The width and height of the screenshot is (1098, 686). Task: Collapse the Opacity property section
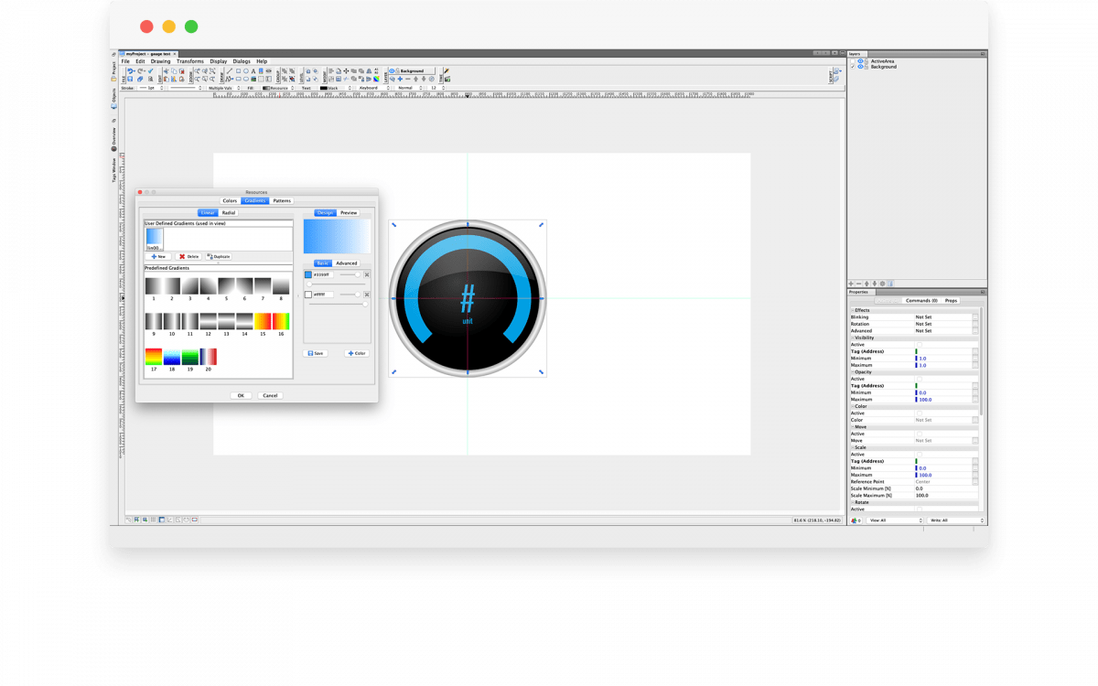[x=852, y=372]
